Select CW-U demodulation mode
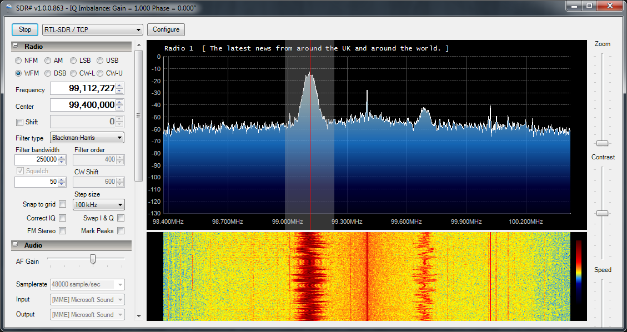This screenshot has width=627, height=332. (x=109, y=73)
